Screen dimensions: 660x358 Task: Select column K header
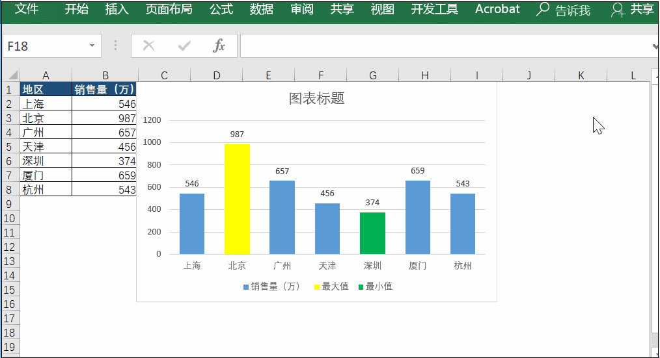(581, 75)
